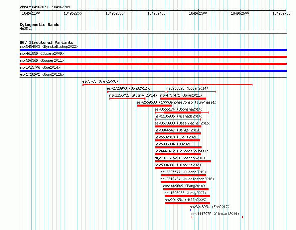Click ruler position 184962600
The height and width of the screenshot is (230, 296).
tap(240, 13)
